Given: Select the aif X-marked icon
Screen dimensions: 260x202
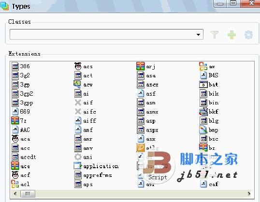Looking at the screenshot, I should pyautogui.click(x=78, y=102).
